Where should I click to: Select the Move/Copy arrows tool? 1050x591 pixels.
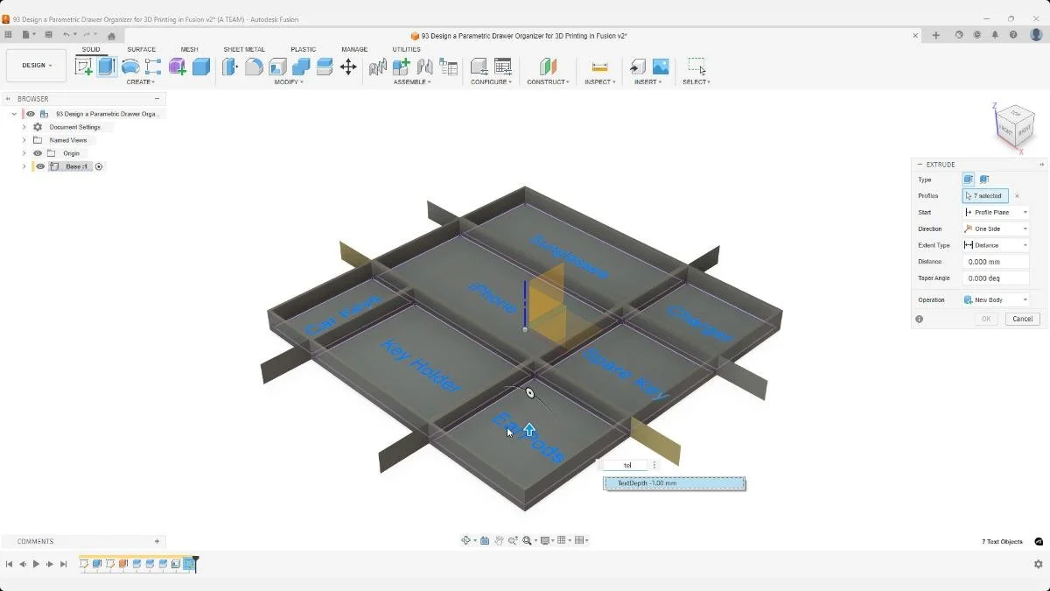click(x=348, y=67)
